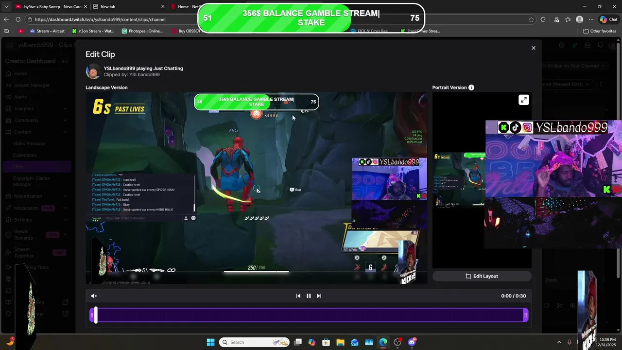Open File Explorer from the taskbar

pyautogui.click(x=340, y=342)
